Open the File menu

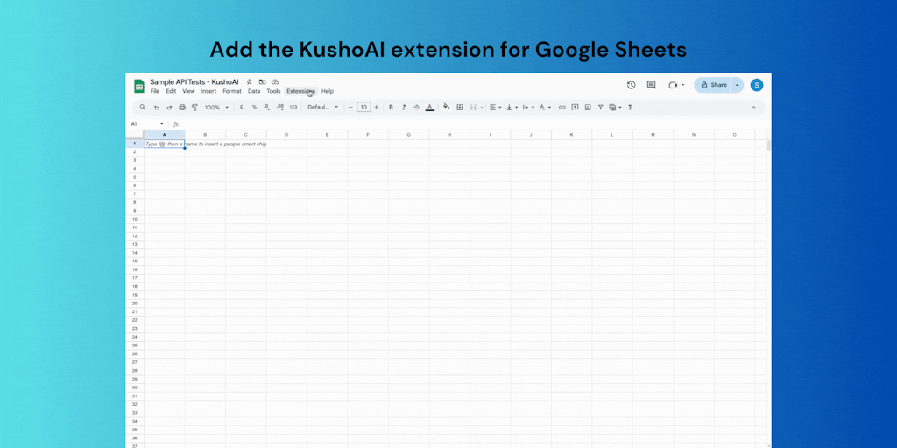click(155, 91)
